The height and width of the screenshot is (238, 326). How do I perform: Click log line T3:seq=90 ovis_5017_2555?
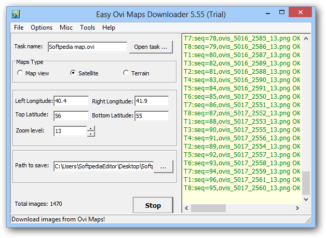tap(242, 130)
